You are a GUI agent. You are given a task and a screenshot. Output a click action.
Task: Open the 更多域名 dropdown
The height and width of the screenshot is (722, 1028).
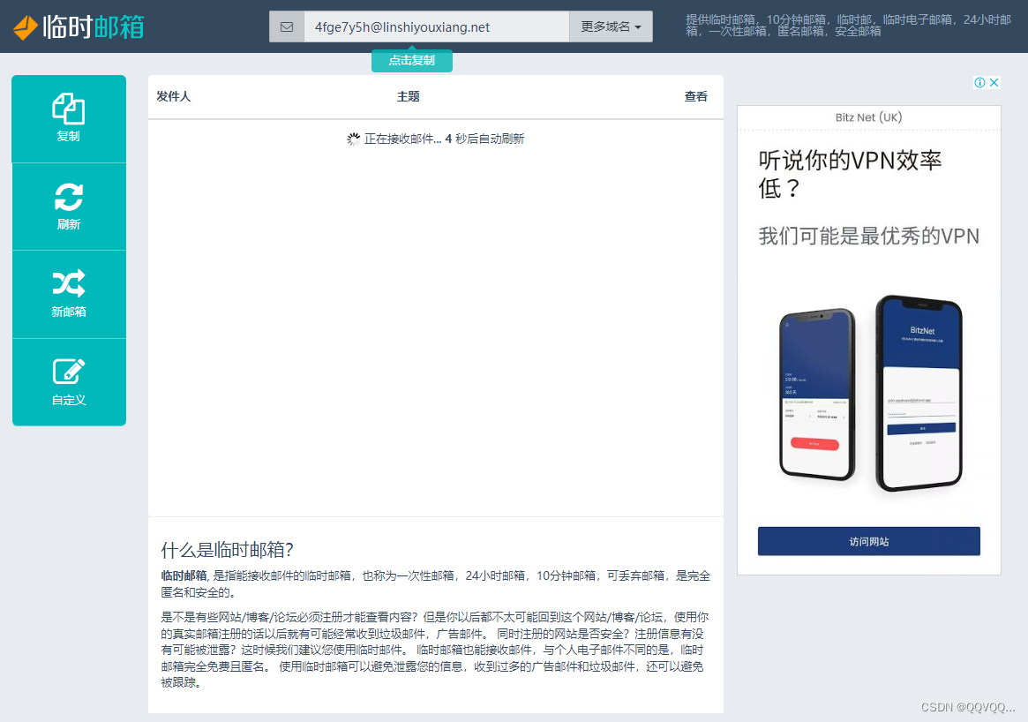[x=611, y=26]
